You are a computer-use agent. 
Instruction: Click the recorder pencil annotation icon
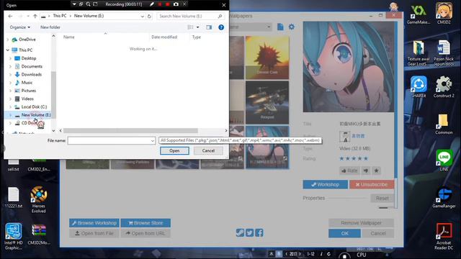coord(152,4)
